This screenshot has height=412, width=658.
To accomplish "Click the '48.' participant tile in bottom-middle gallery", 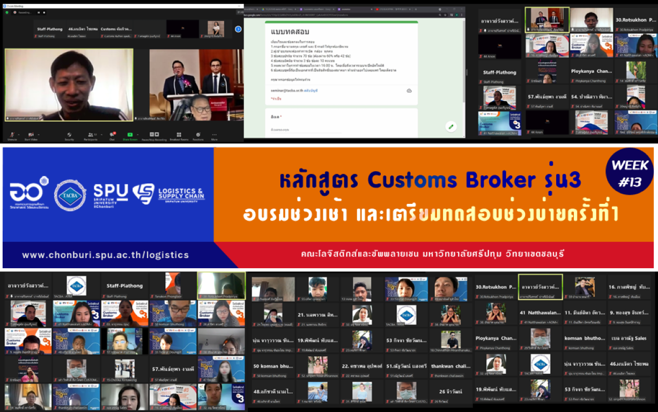I will (x=273, y=391).
